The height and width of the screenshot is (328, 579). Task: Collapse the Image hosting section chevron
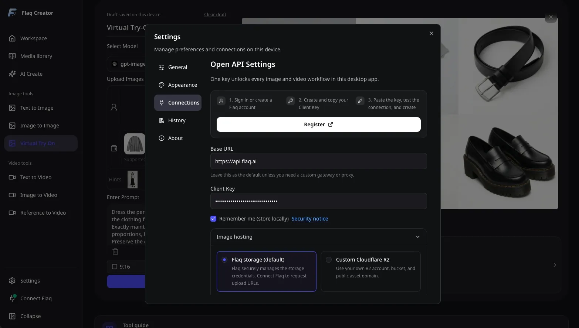(418, 237)
